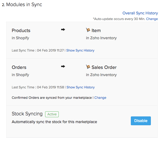
Task: Show Sync History for Products module
Action: (x=80, y=50)
